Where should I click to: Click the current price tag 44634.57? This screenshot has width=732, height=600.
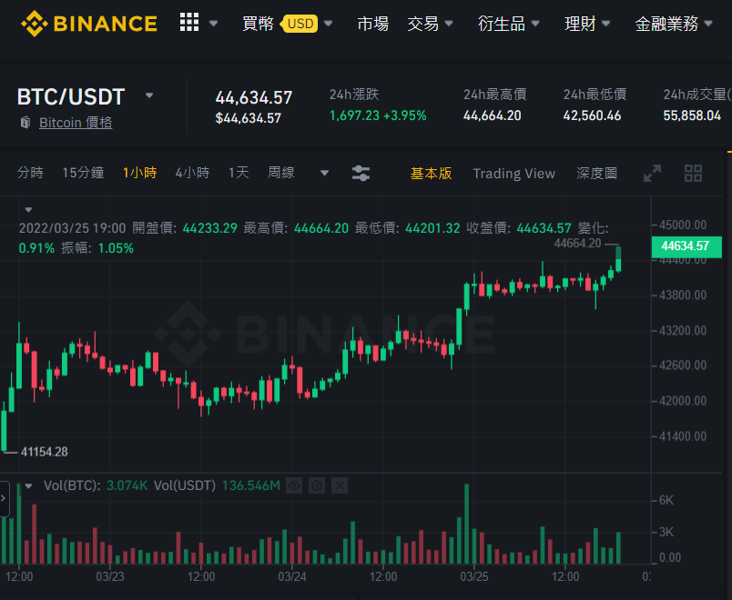pos(686,245)
